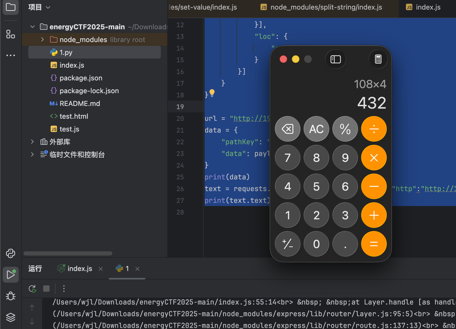This screenshot has width=456, height=329.
Task: Expand the node_modules folder
Action: click(42, 40)
